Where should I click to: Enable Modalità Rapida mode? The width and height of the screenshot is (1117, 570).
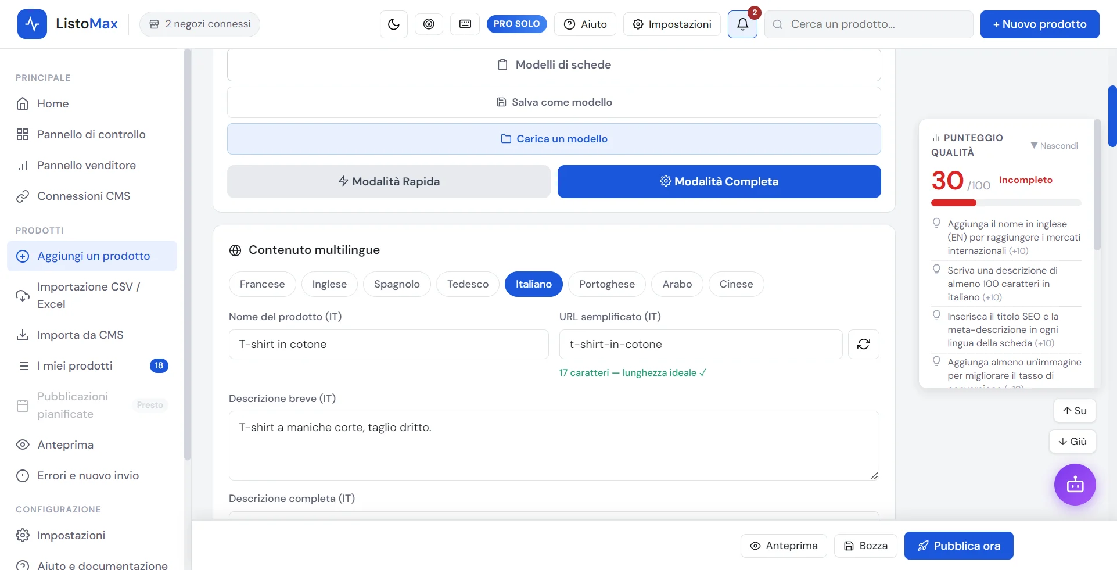(389, 181)
